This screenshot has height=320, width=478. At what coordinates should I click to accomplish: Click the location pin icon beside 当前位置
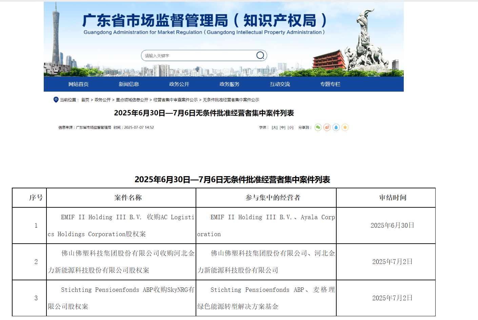56,99
